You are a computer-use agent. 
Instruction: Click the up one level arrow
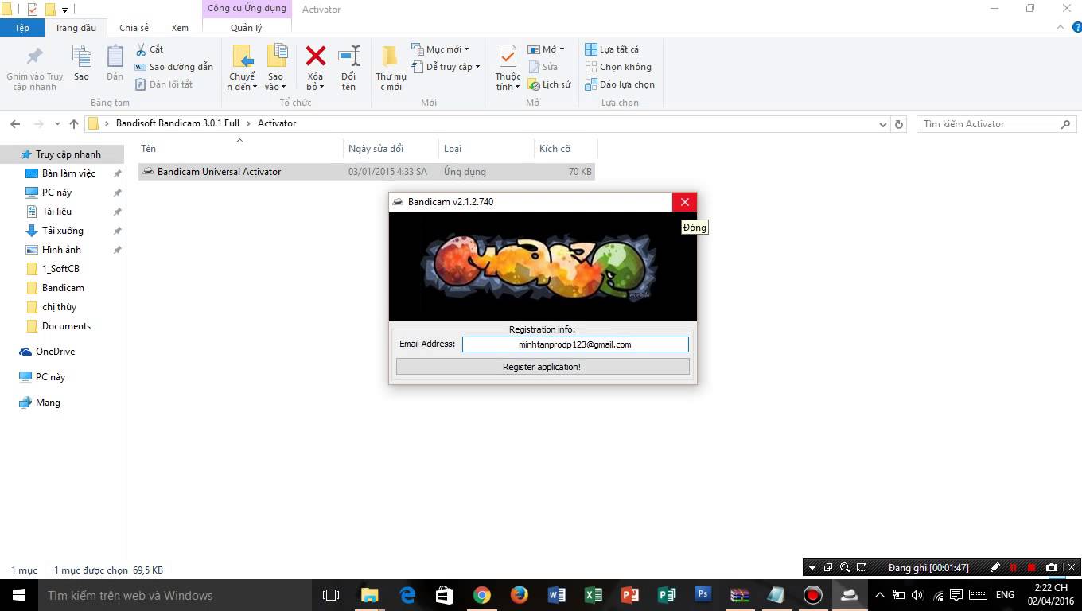74,124
